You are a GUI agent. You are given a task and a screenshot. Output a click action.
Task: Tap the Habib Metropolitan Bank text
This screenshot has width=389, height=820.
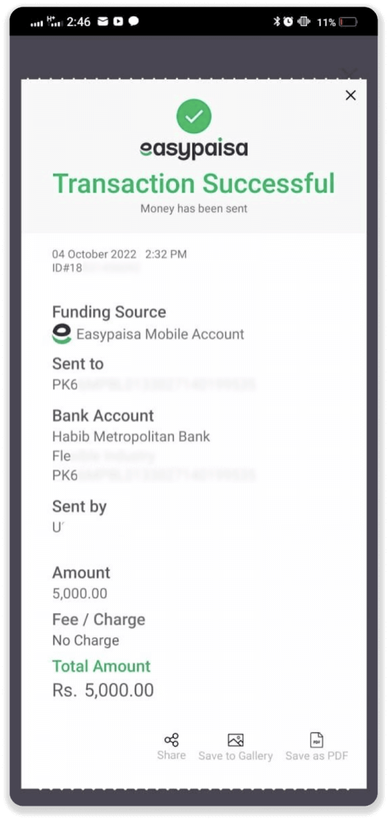pyautogui.click(x=131, y=437)
